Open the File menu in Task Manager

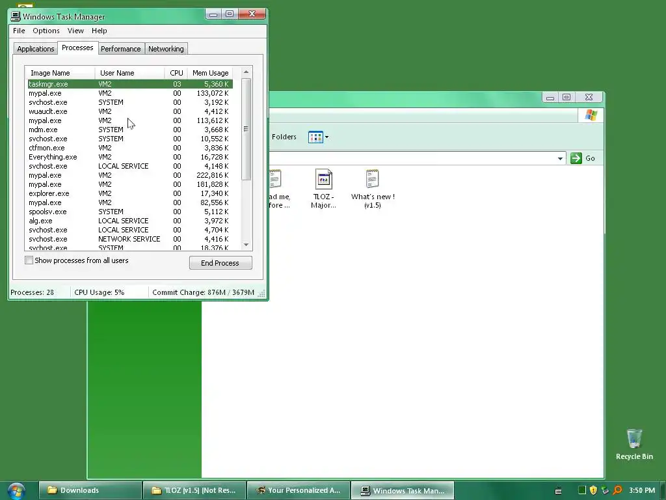coord(19,31)
